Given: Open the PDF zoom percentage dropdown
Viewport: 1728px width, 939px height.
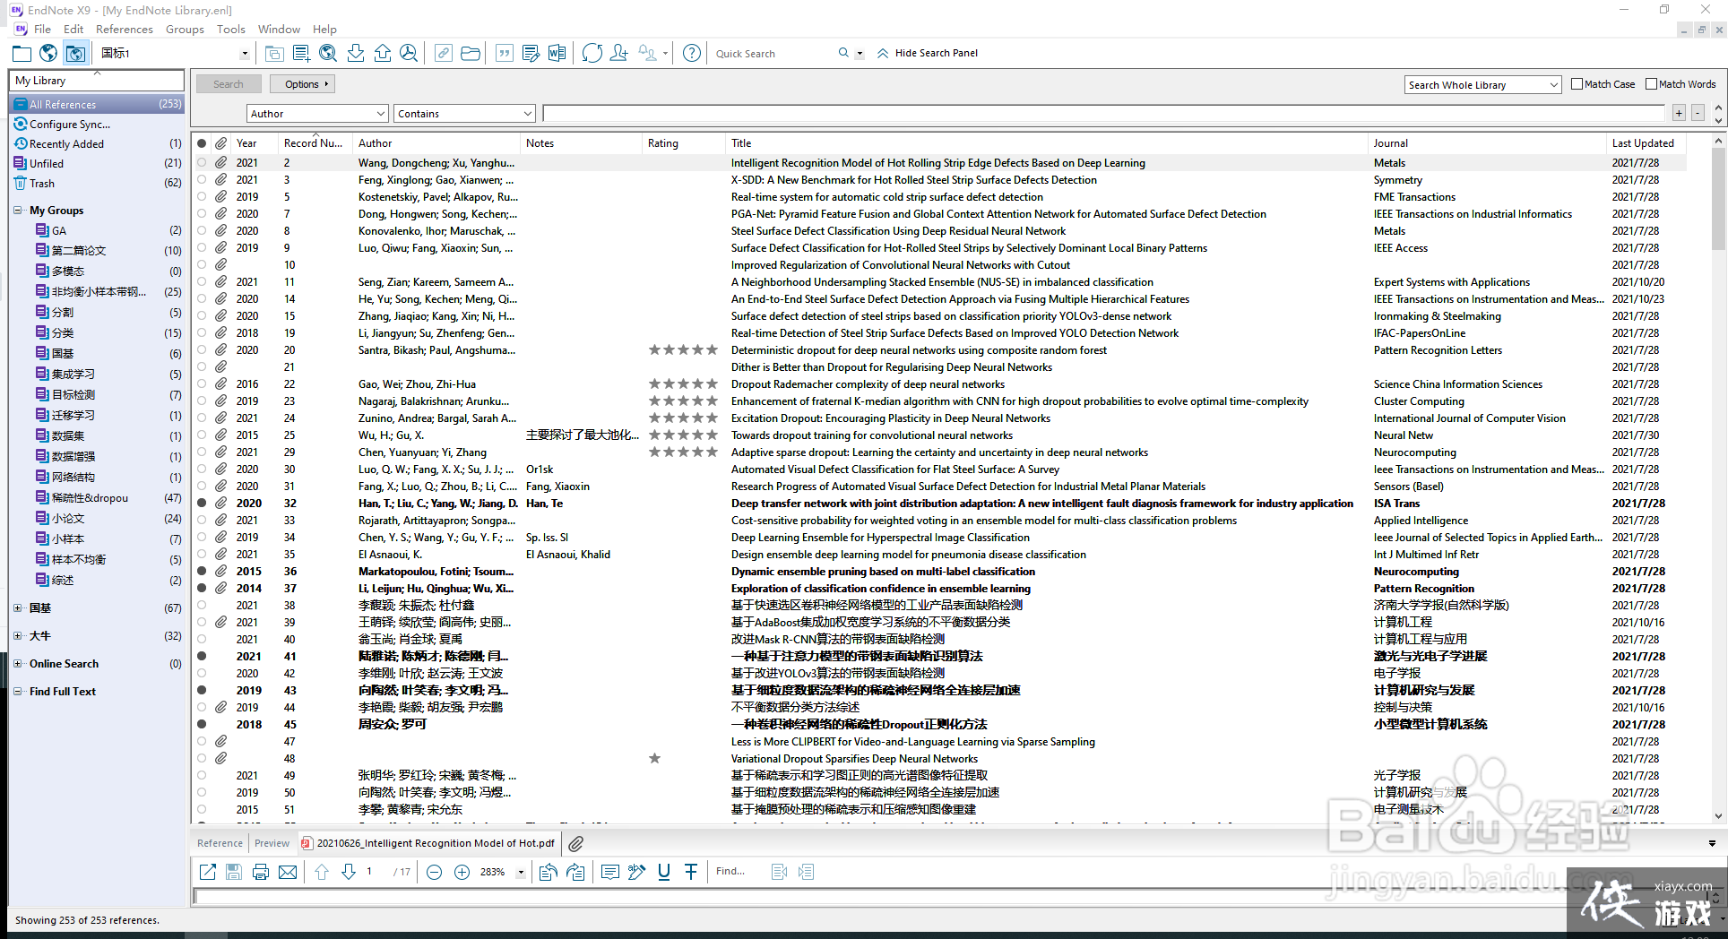Looking at the screenshot, I should click(x=520, y=872).
